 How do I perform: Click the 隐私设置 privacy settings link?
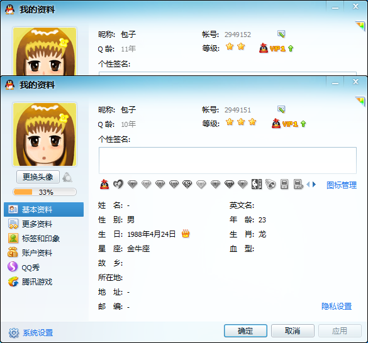[337, 306]
